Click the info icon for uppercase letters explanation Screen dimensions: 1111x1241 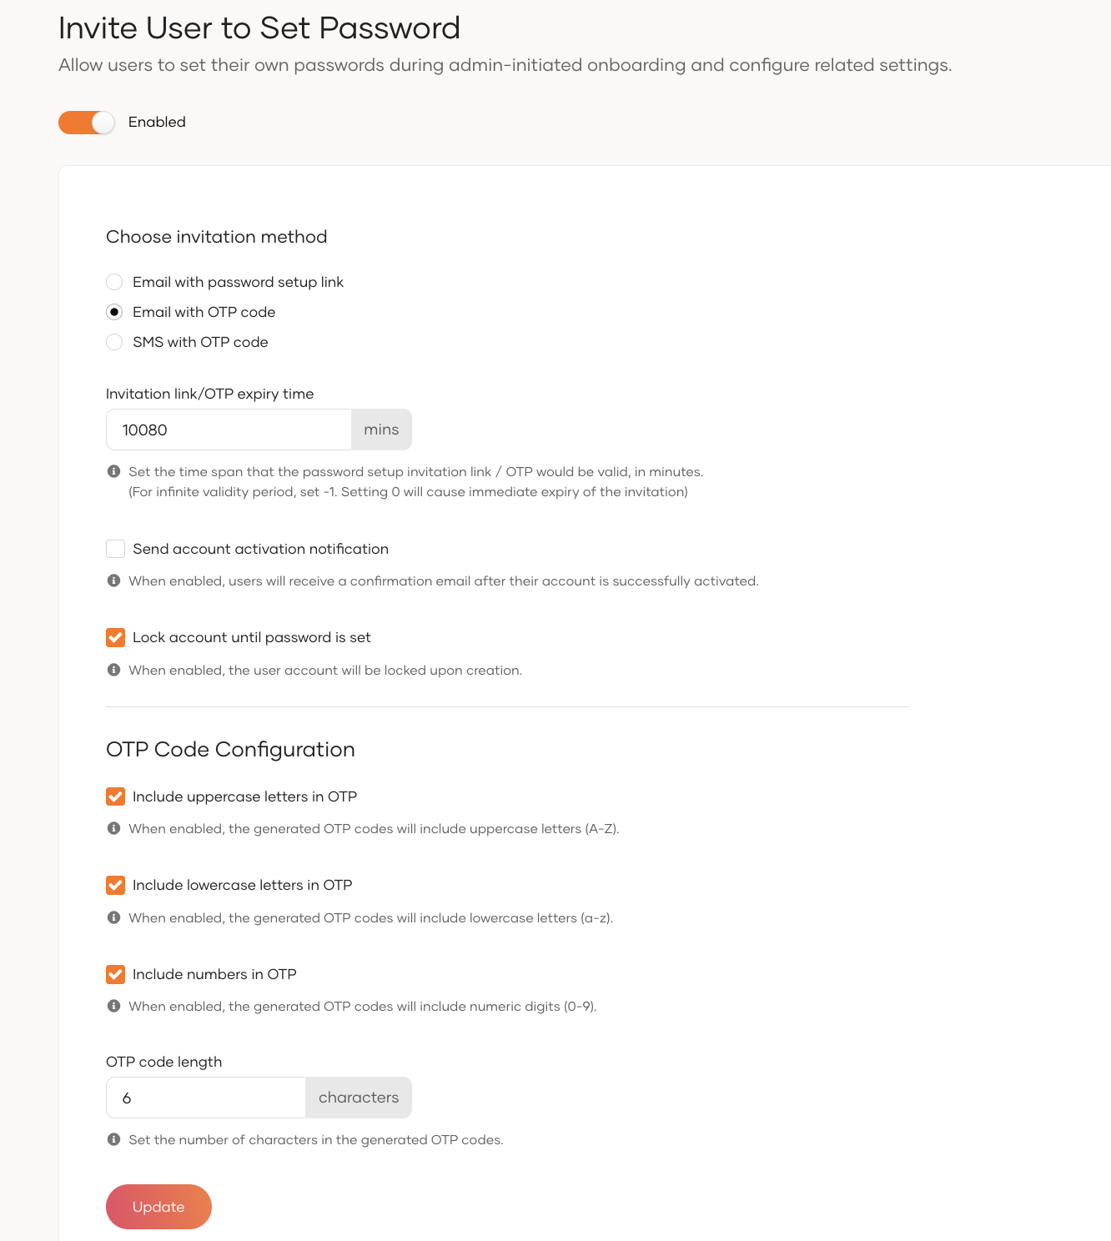click(115, 828)
